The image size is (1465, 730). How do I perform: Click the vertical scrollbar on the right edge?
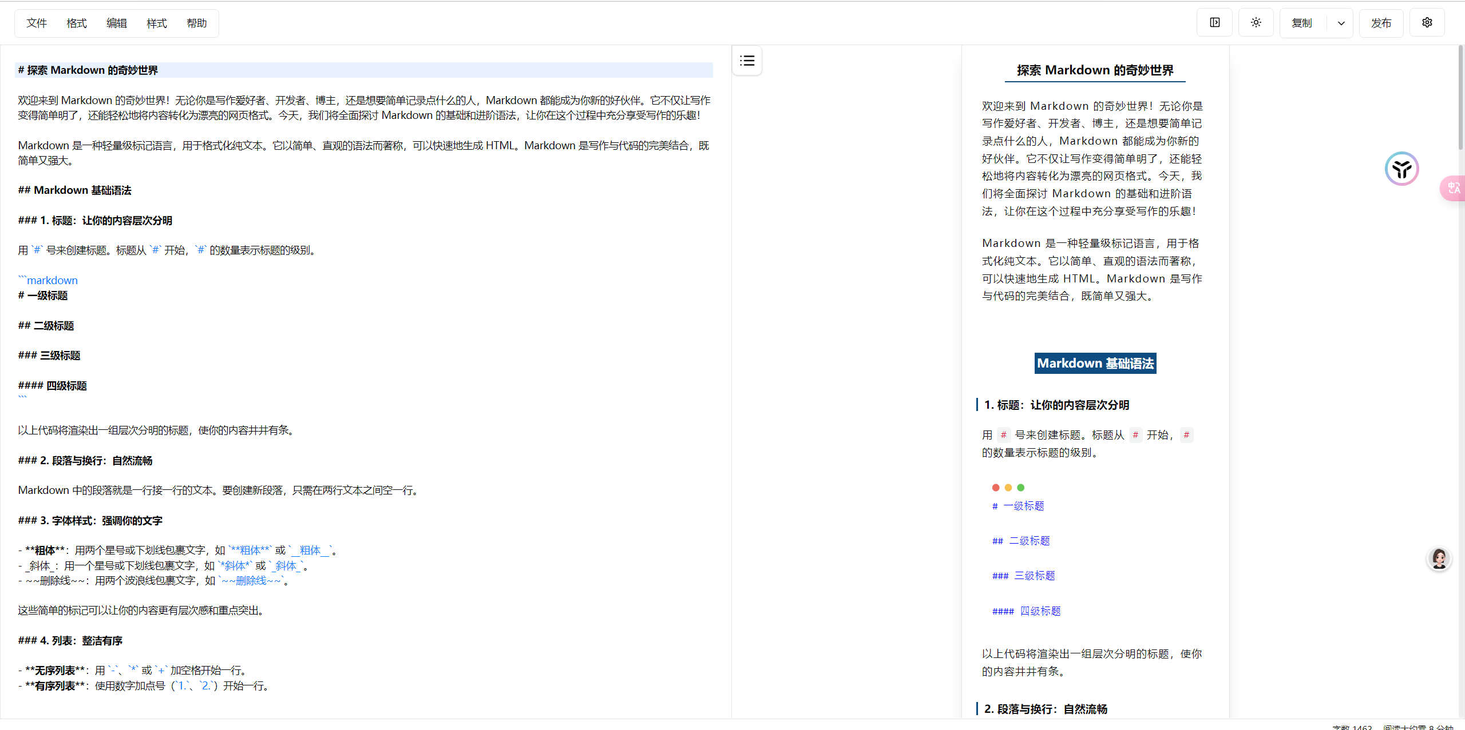pyautogui.click(x=1460, y=97)
